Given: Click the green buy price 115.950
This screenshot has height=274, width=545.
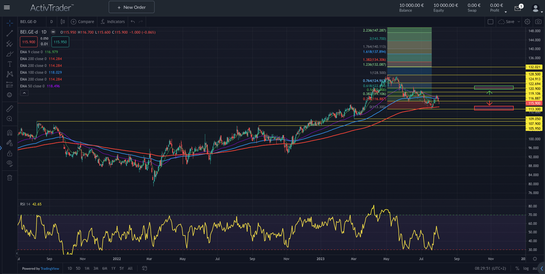Looking at the screenshot, I should 60,42.
